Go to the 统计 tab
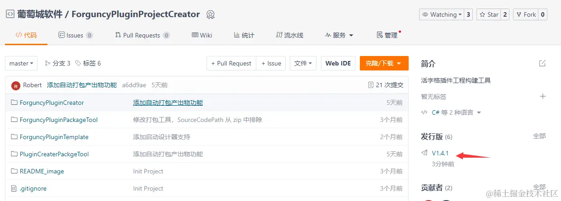Screen dimensions: 561x201 click(x=244, y=35)
